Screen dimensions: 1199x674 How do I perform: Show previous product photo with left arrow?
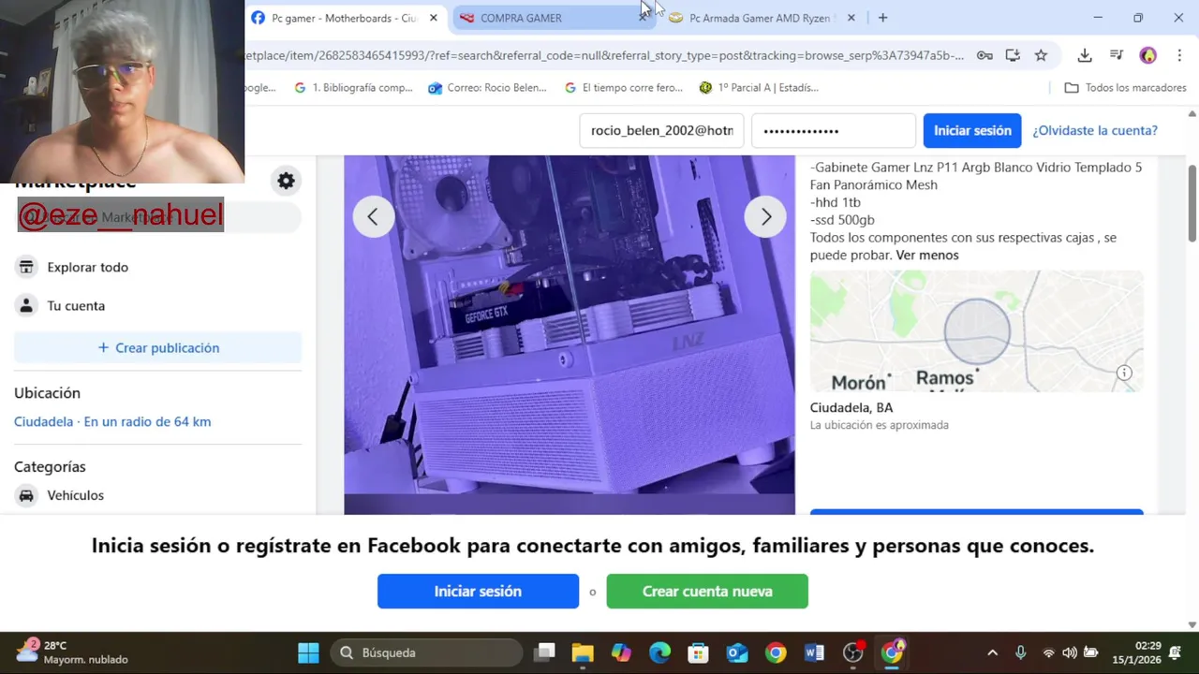(373, 217)
